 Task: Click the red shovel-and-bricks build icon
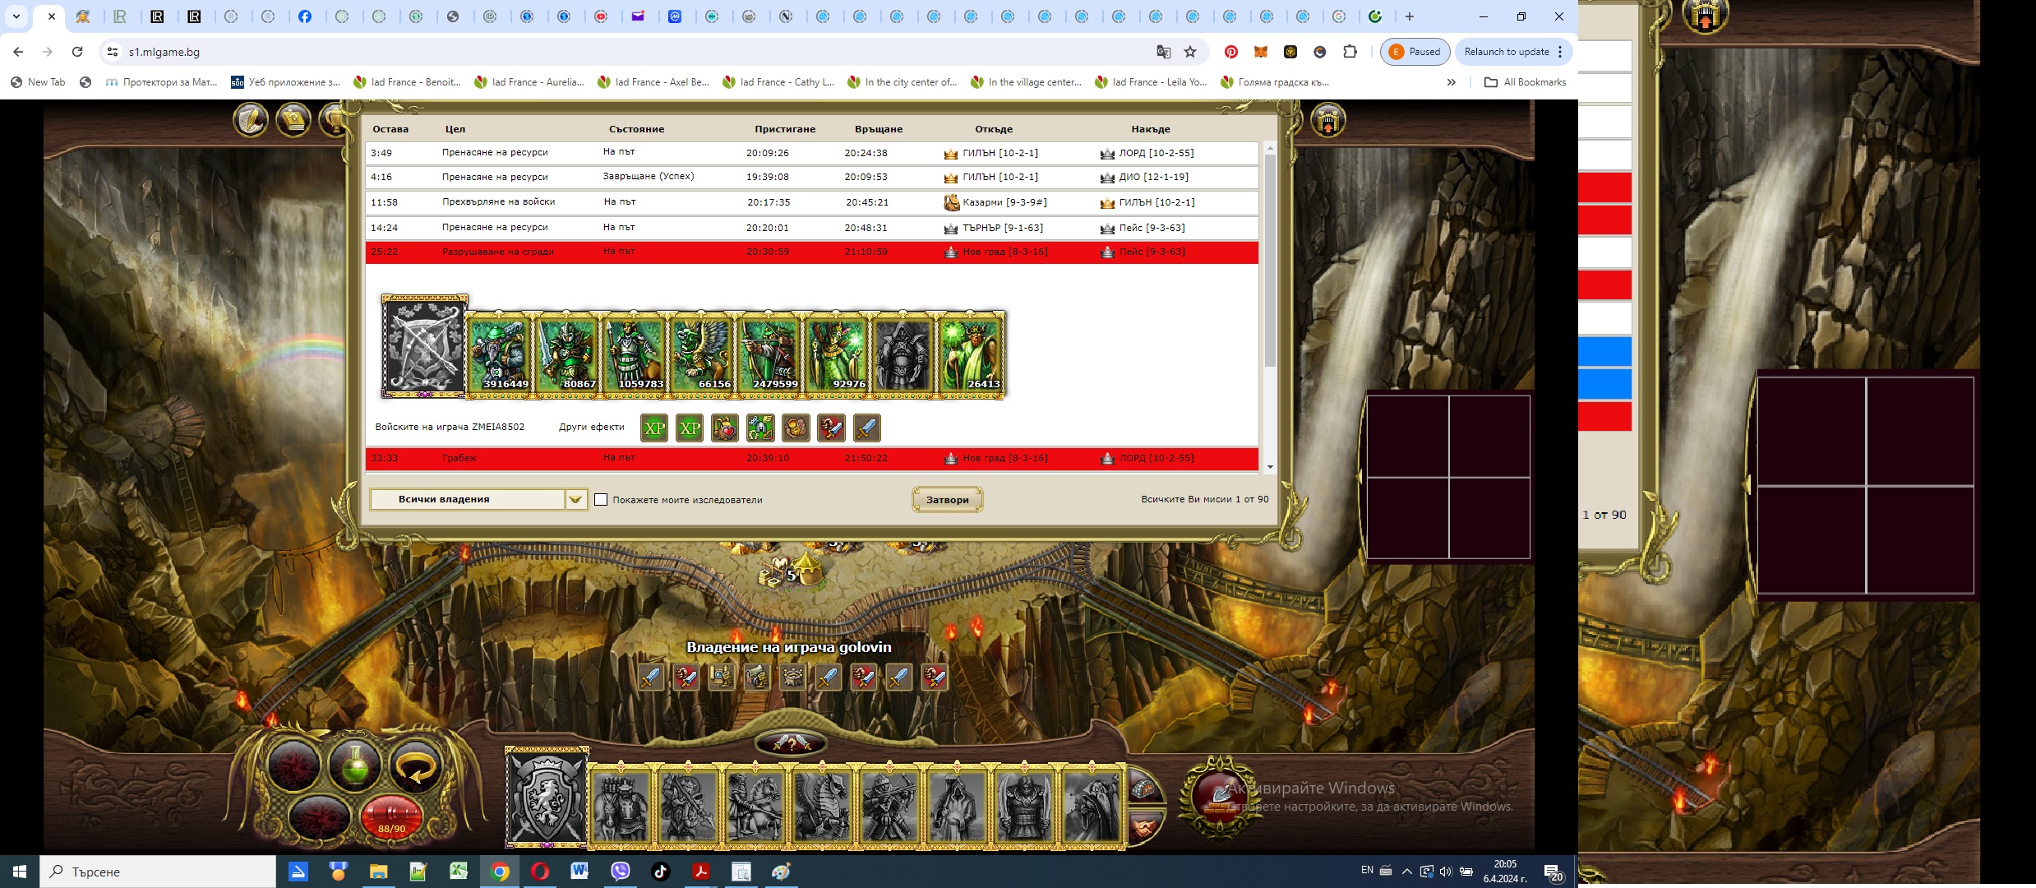click(1219, 796)
